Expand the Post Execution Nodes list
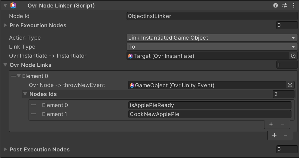 (x=5, y=149)
